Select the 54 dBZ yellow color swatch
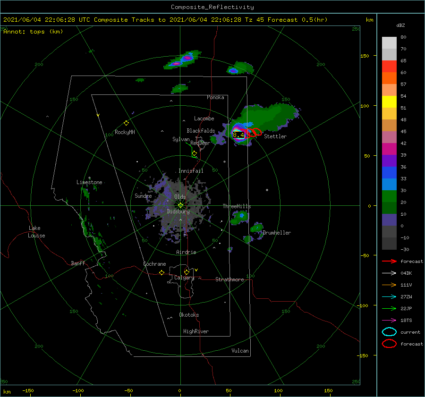 point(389,101)
